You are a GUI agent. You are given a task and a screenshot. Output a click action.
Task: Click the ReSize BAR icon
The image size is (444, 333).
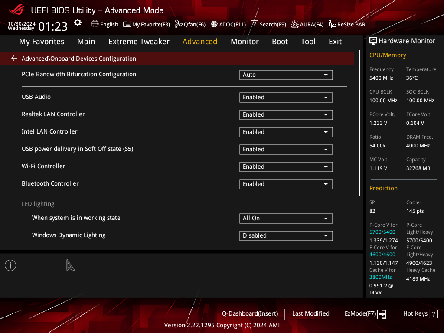tap(332, 24)
